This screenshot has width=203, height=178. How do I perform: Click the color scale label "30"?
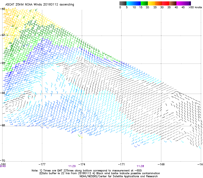[162, 7]
